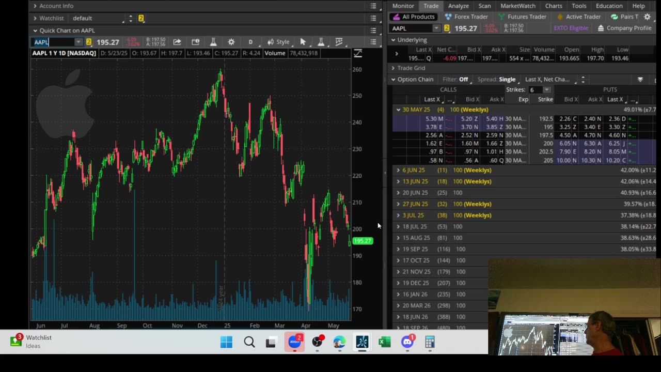Open the default watchlist selector

pos(98,18)
